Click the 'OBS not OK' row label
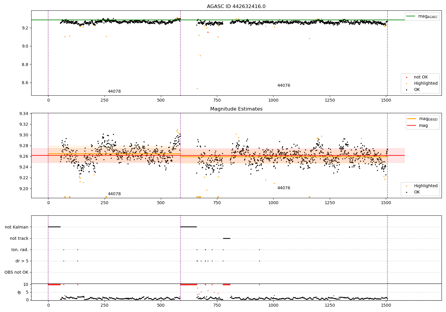Screen dimensions: 446x312 point(16,272)
